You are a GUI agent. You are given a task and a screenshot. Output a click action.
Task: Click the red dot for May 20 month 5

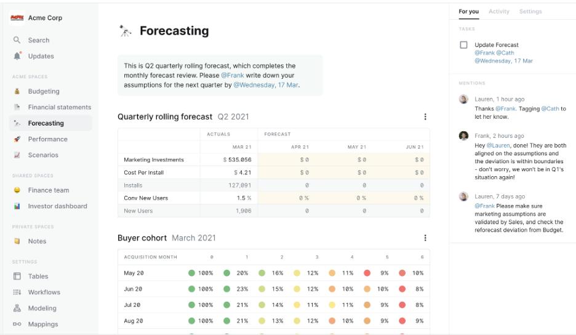coord(367,273)
